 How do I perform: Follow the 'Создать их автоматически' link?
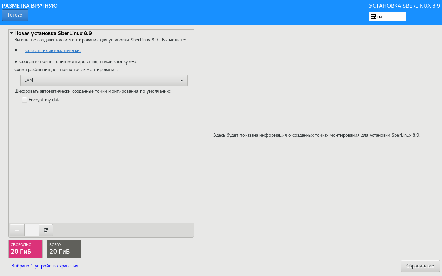pos(53,50)
